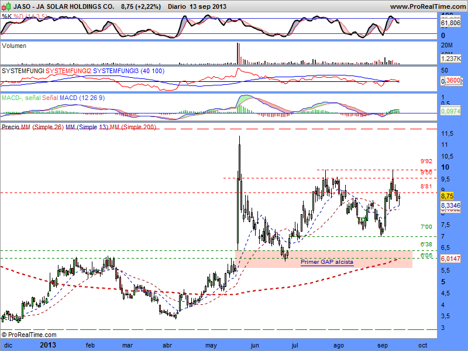
Task: Click the Diario timeframe label
Action: tap(177, 6)
